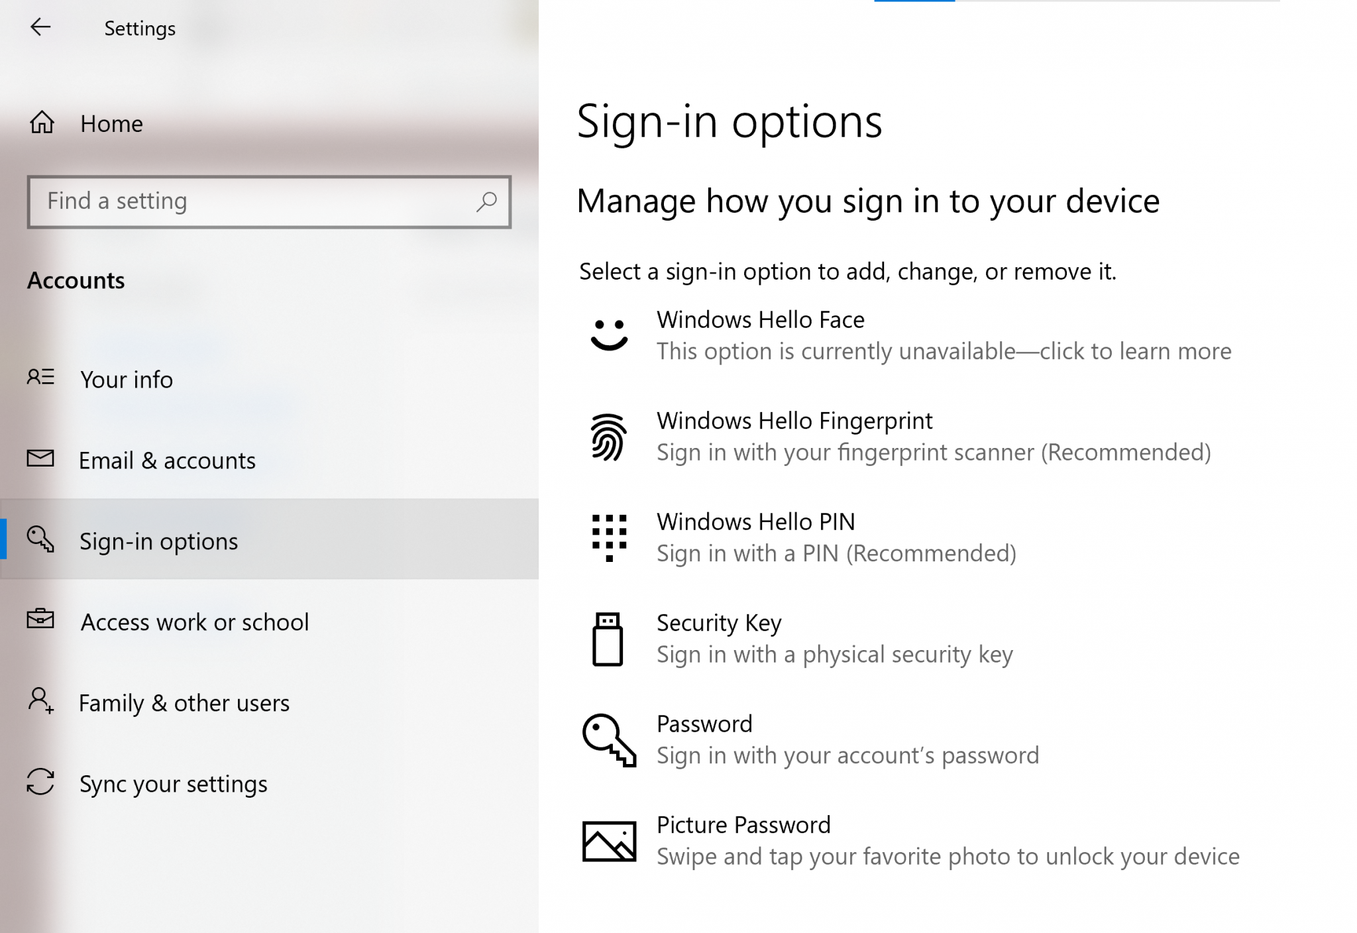The height and width of the screenshot is (933, 1357).
Task: Click in the Find a setting box
Action: pyautogui.click(x=269, y=201)
